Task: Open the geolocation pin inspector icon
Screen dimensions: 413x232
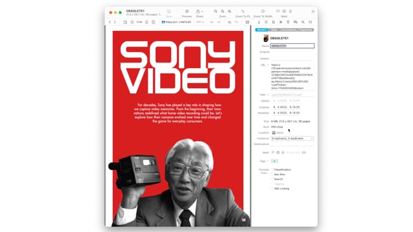Action: pos(288,23)
